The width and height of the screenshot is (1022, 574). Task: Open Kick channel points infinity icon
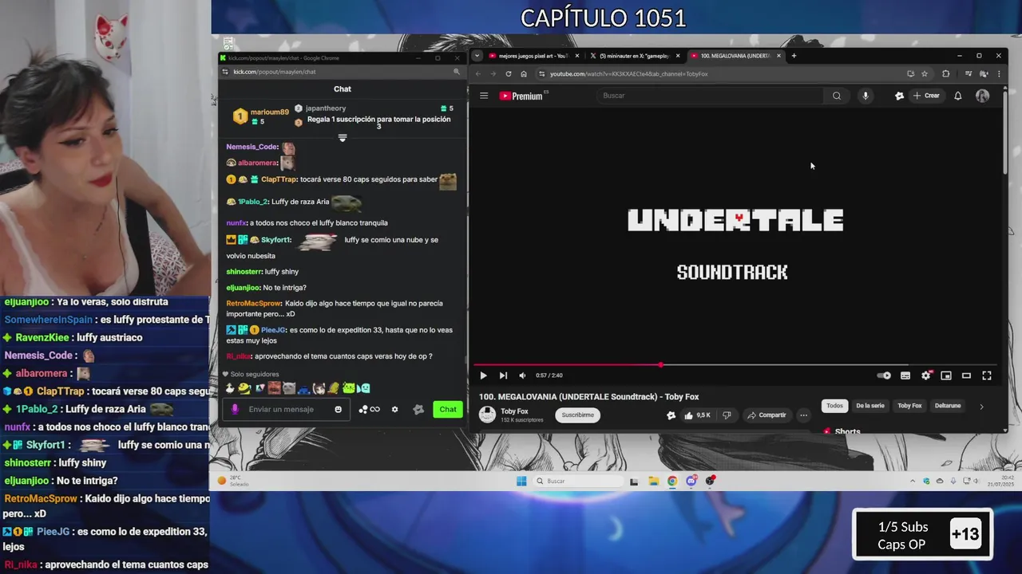[370, 409]
